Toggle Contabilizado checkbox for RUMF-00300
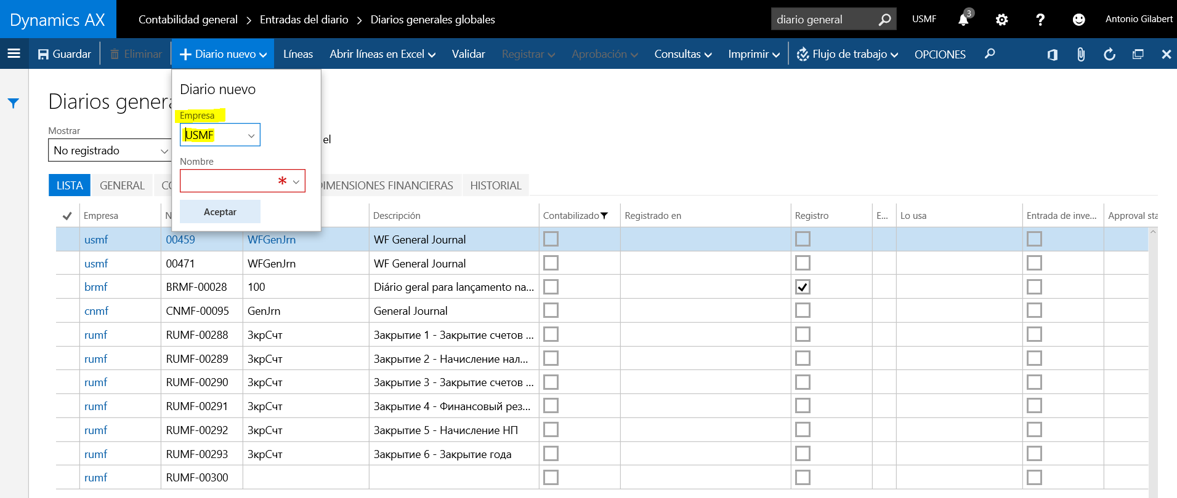 551,477
